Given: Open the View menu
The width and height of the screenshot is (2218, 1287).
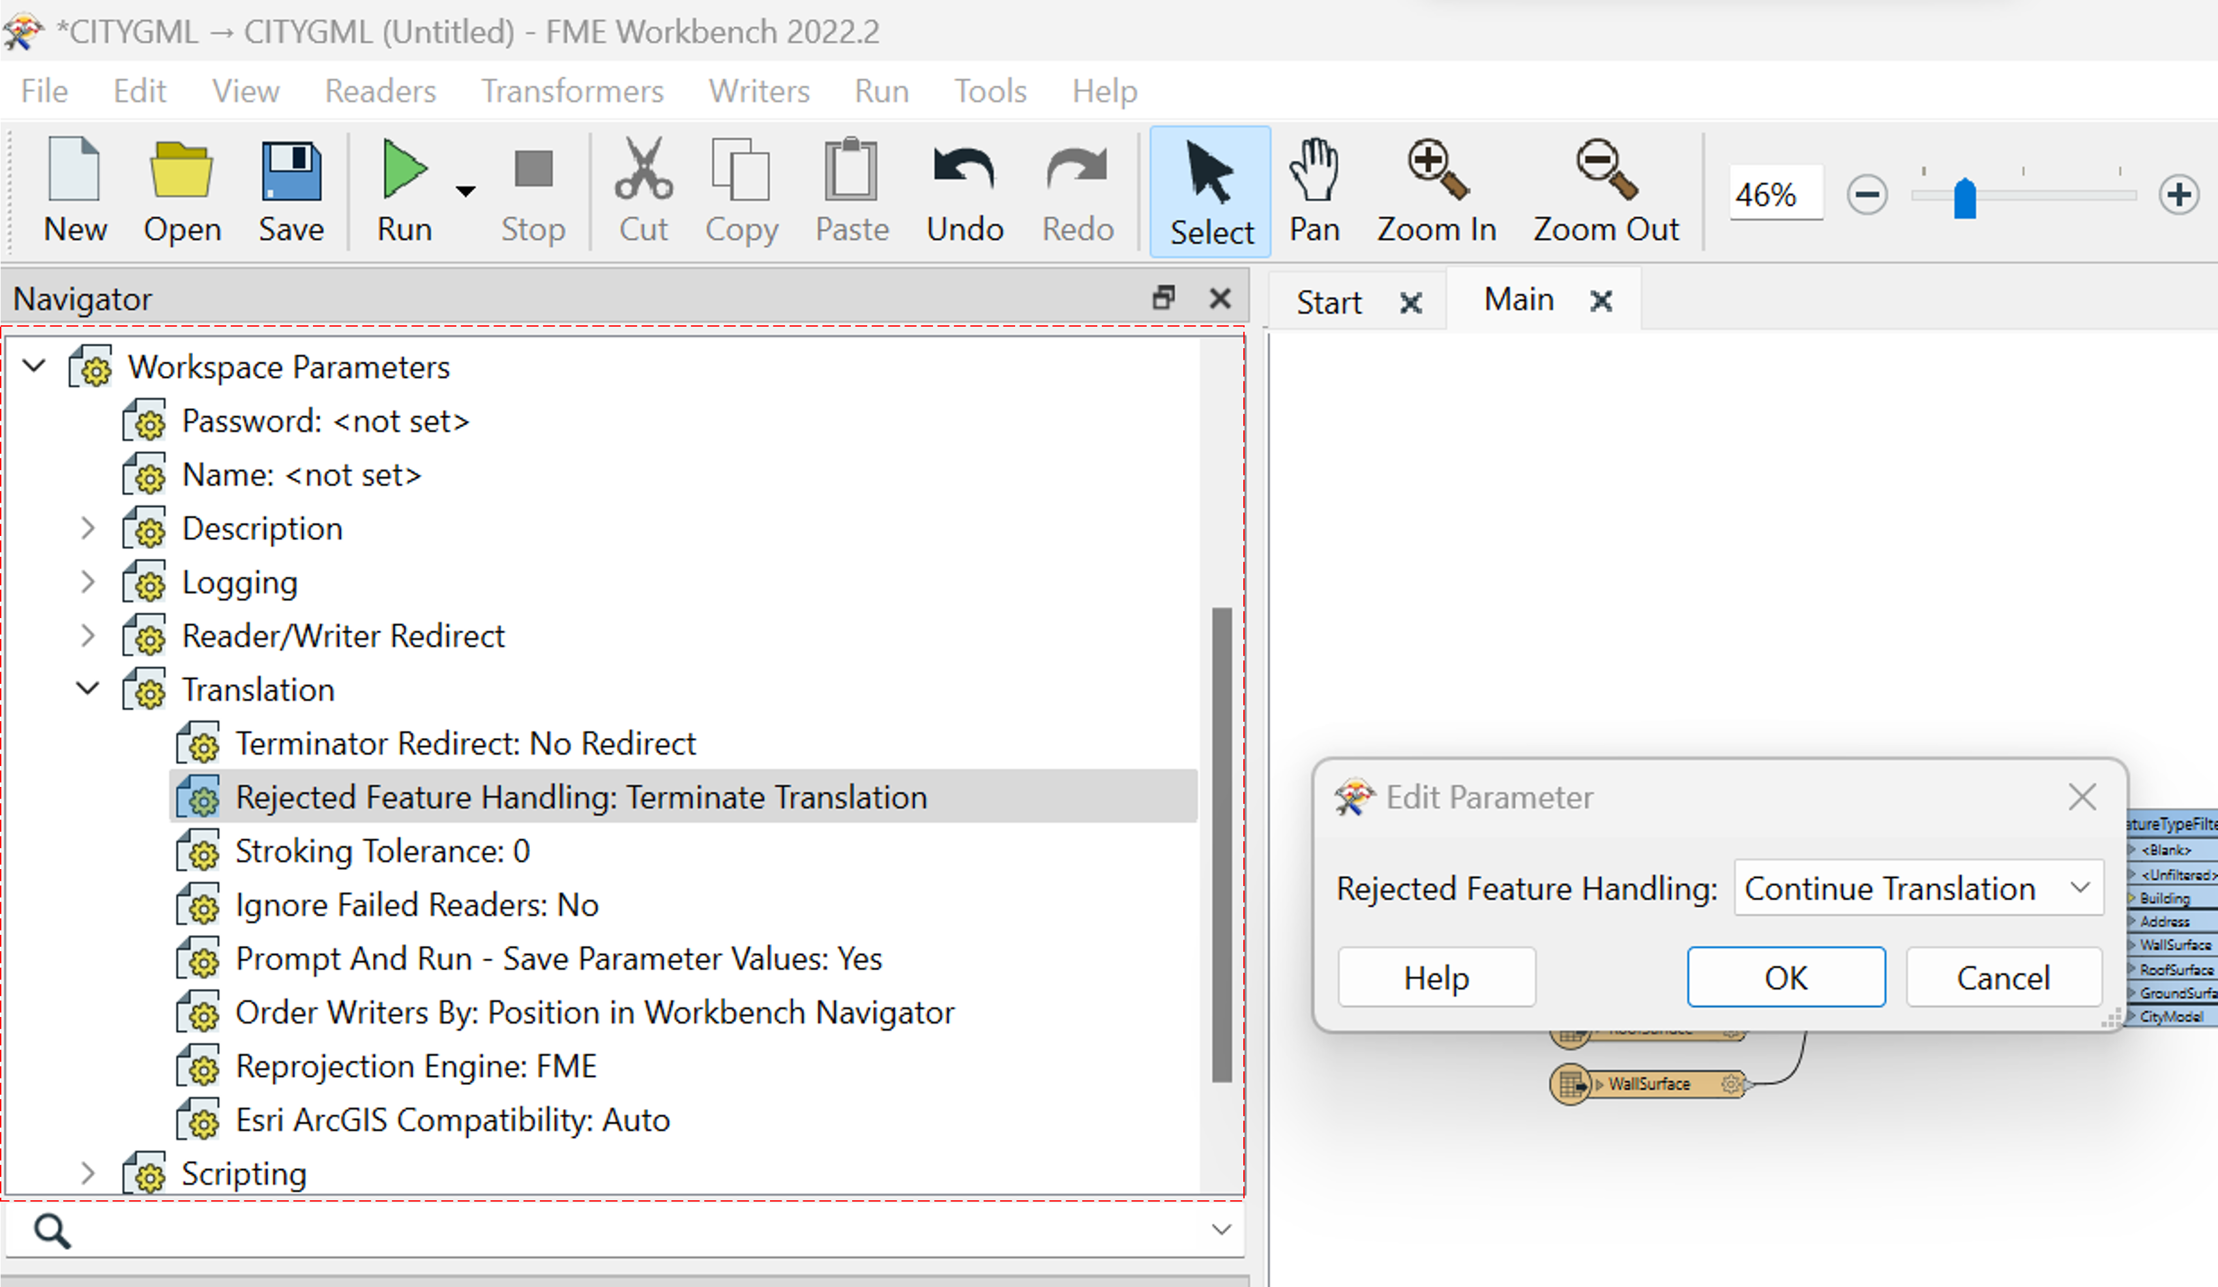Looking at the screenshot, I should [x=246, y=91].
